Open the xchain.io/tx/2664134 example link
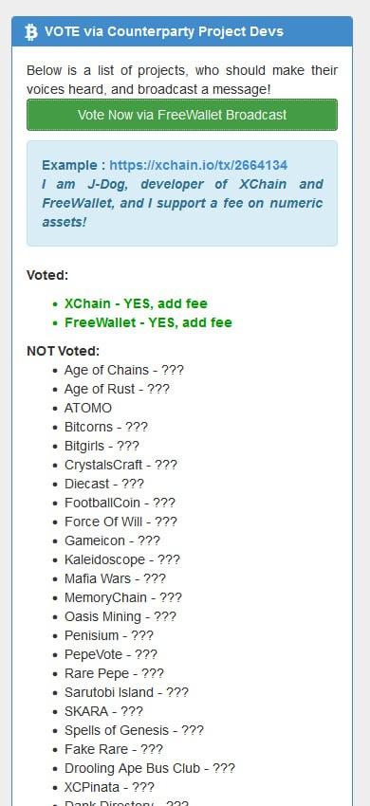 pyautogui.click(x=198, y=165)
